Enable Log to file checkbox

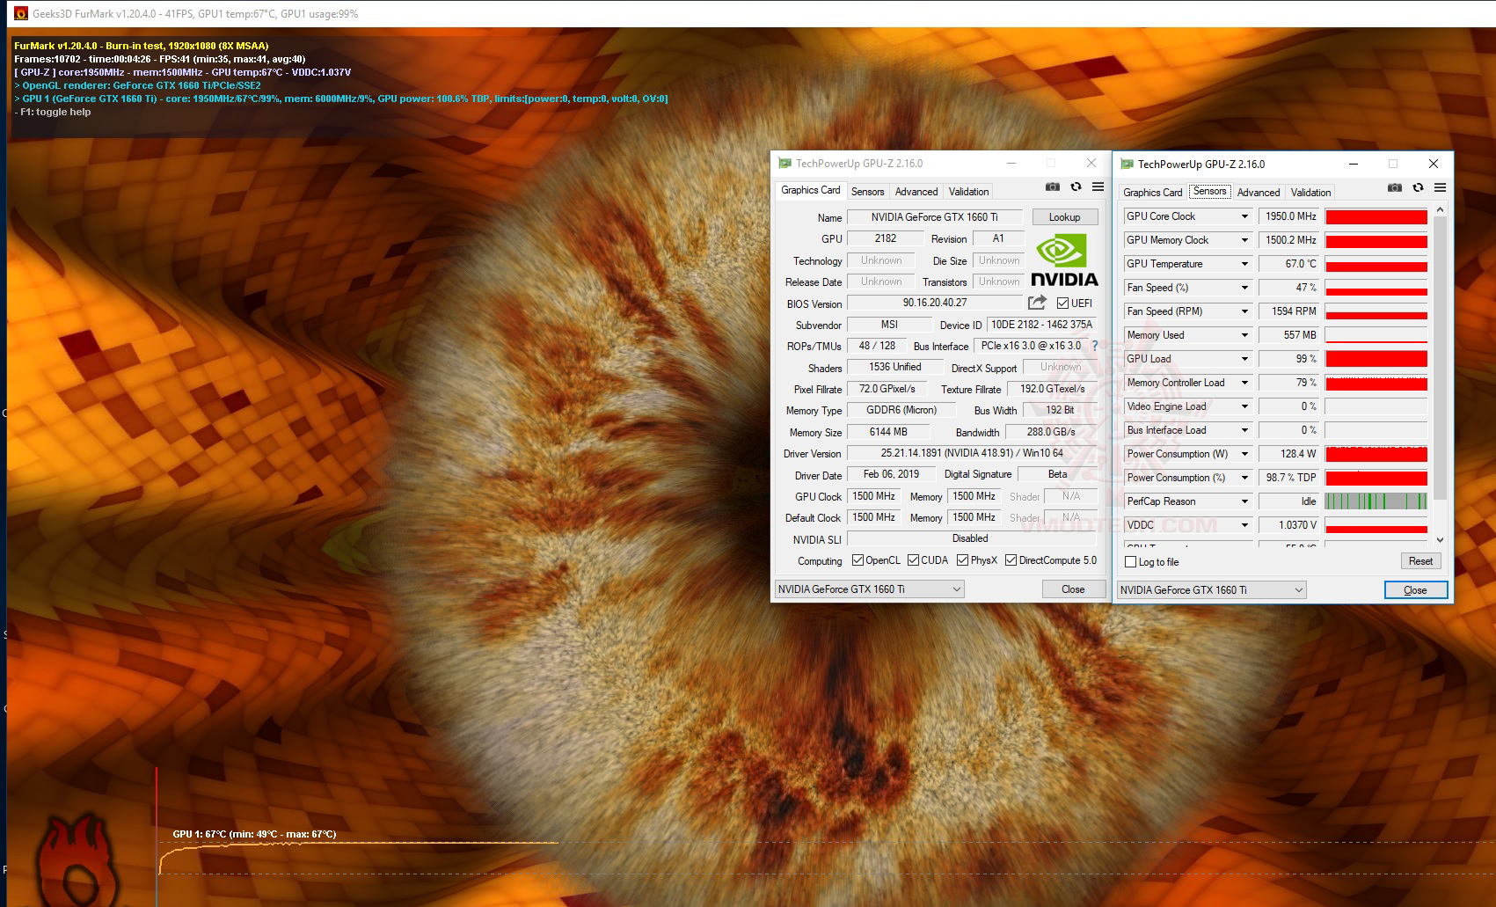[x=1131, y=562]
